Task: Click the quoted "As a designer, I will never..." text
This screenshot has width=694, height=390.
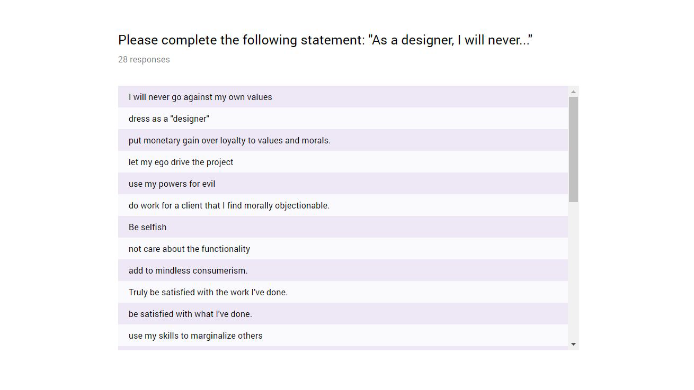Action: coord(450,40)
